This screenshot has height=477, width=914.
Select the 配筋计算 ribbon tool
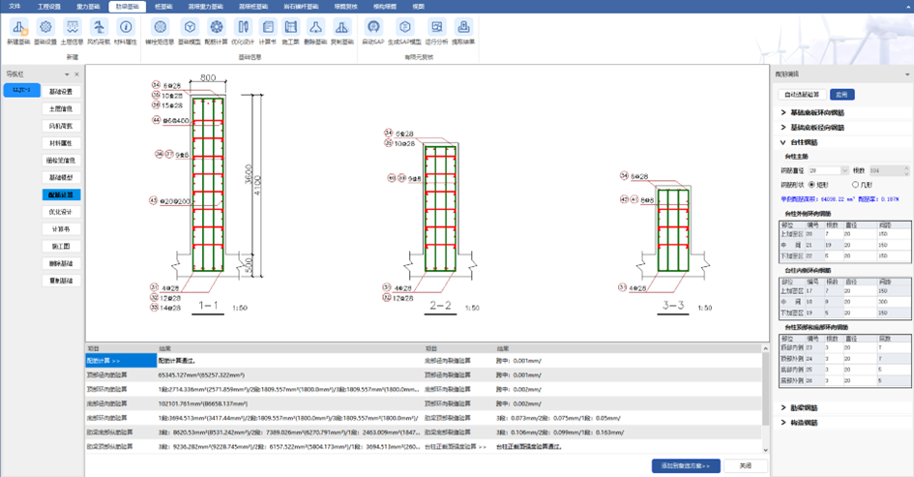coord(216,31)
